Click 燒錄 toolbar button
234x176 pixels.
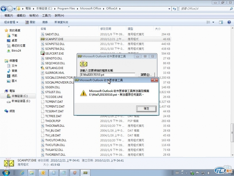45,22
